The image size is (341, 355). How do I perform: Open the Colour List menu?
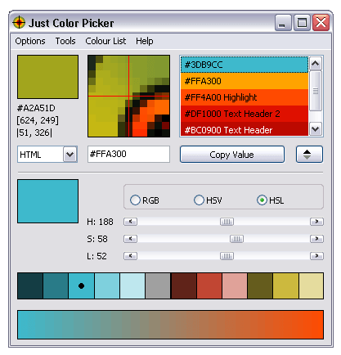tap(105, 41)
